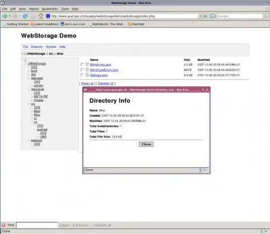The width and height of the screenshot is (270, 234).
Task: Expand the build tree node
Action: point(29,71)
